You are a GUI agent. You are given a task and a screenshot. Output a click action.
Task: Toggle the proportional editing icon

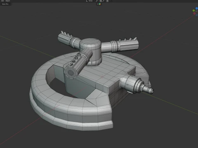tap(107, 1)
